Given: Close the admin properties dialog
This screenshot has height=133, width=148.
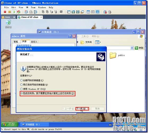Looking at the screenshot, I should (74, 36).
